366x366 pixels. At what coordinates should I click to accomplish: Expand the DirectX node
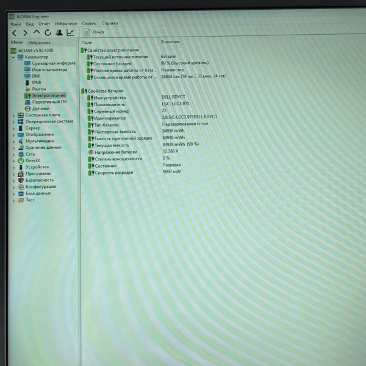13,161
